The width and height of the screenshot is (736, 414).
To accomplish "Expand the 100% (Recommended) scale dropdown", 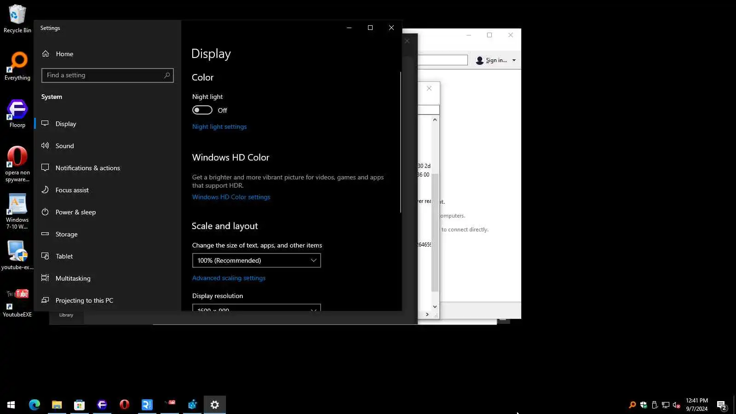I will [x=256, y=260].
